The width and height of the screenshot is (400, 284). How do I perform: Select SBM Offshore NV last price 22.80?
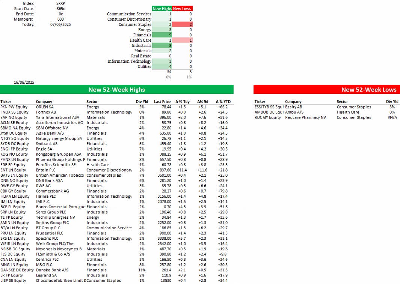click(167, 128)
